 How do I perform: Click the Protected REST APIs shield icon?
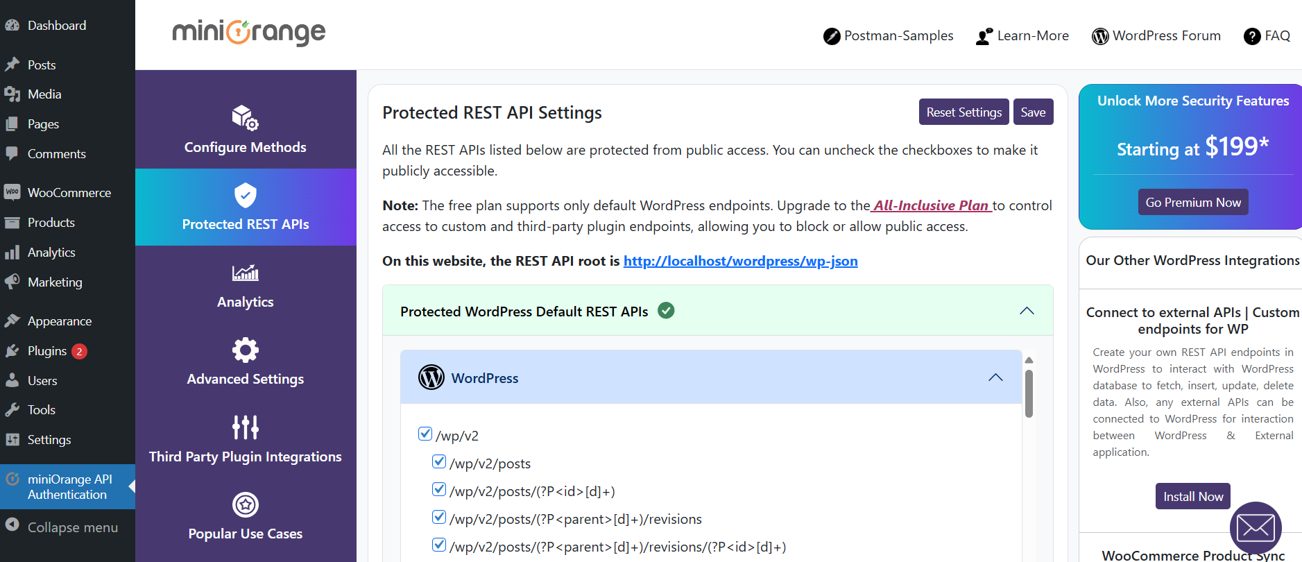pos(246,196)
